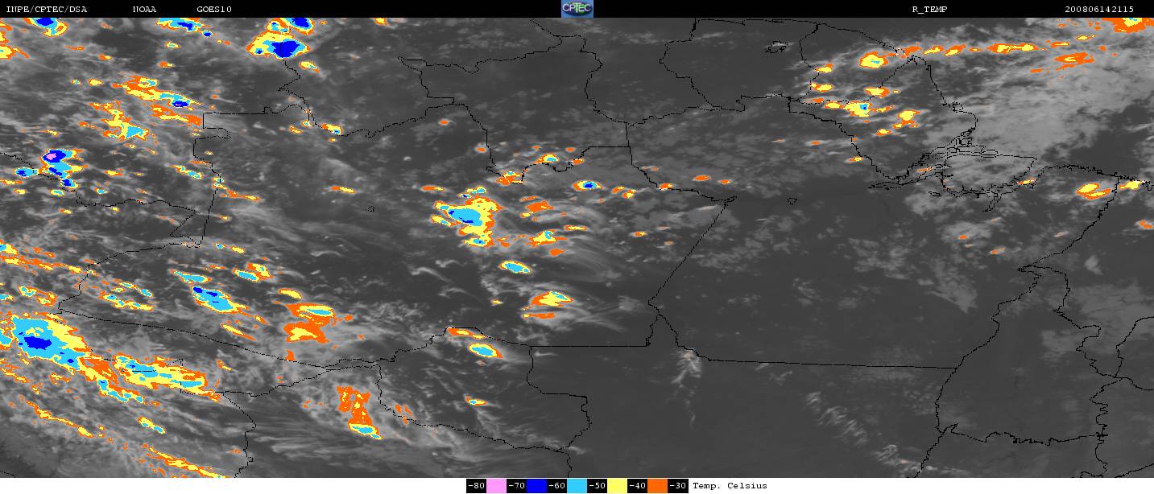The image size is (1154, 494).
Task: Click the -80 legend value
Action: (476, 486)
